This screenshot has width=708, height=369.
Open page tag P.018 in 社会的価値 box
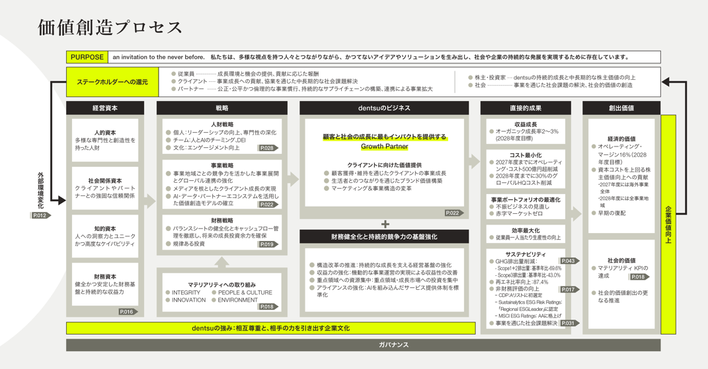[639, 277]
